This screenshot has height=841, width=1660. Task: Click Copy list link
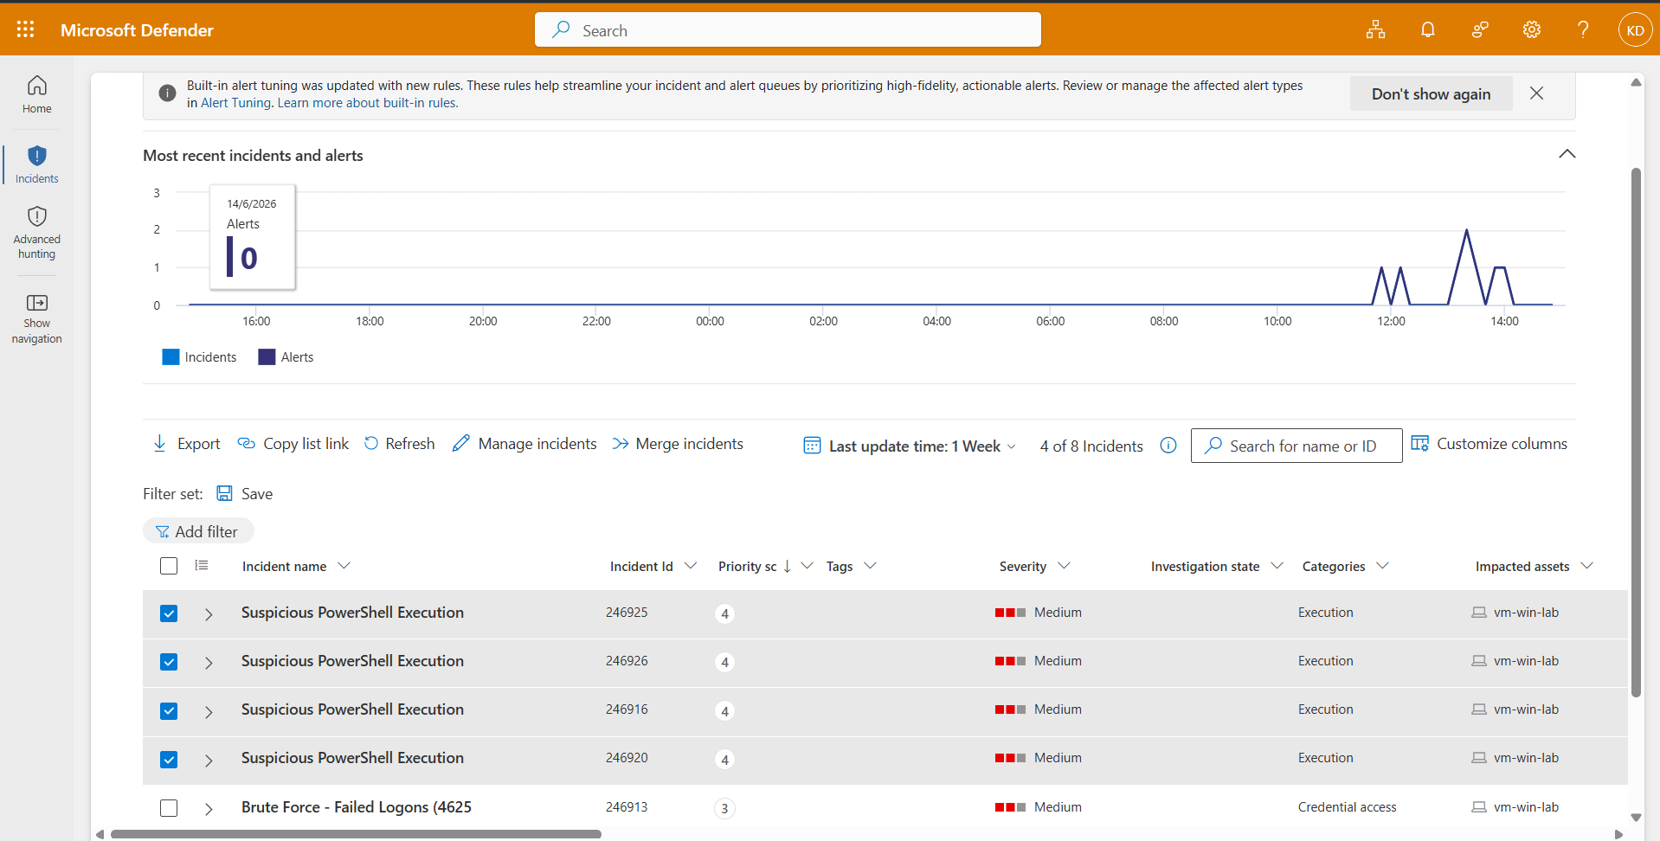293,444
